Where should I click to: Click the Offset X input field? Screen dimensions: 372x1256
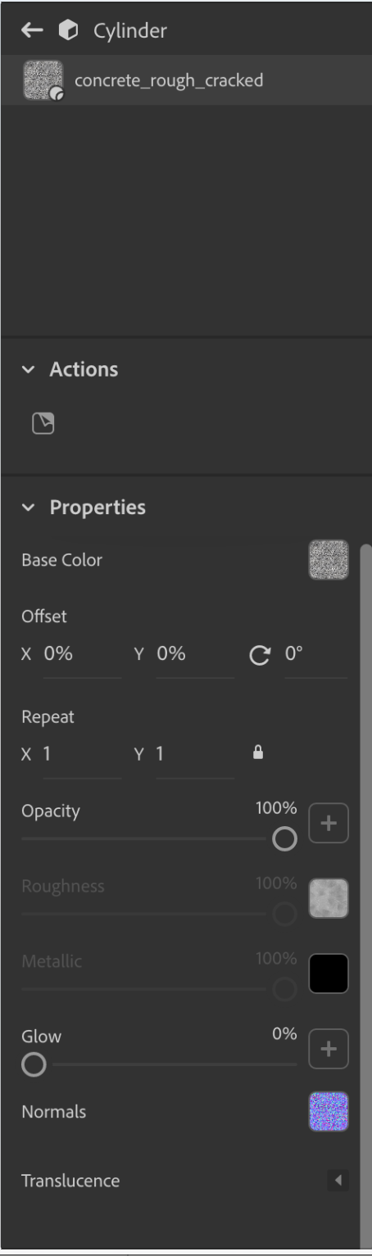pos(81,655)
